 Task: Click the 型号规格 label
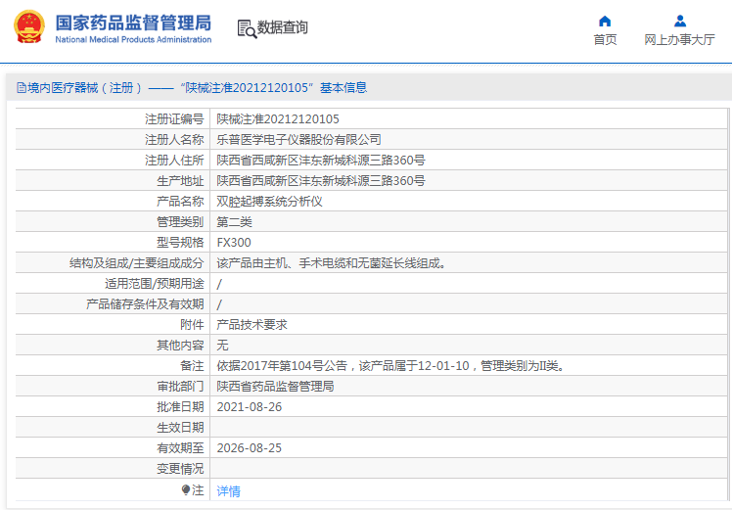(181, 243)
